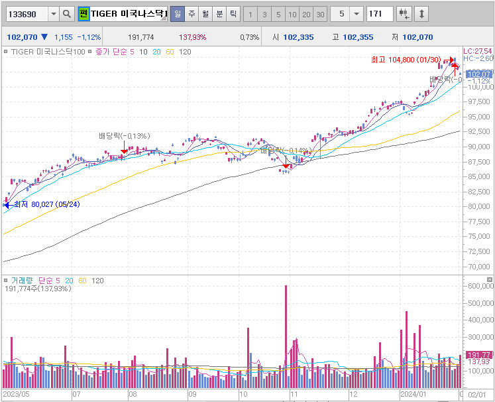
Task: Click the 2024/01 date axis label
Action: pos(413,394)
